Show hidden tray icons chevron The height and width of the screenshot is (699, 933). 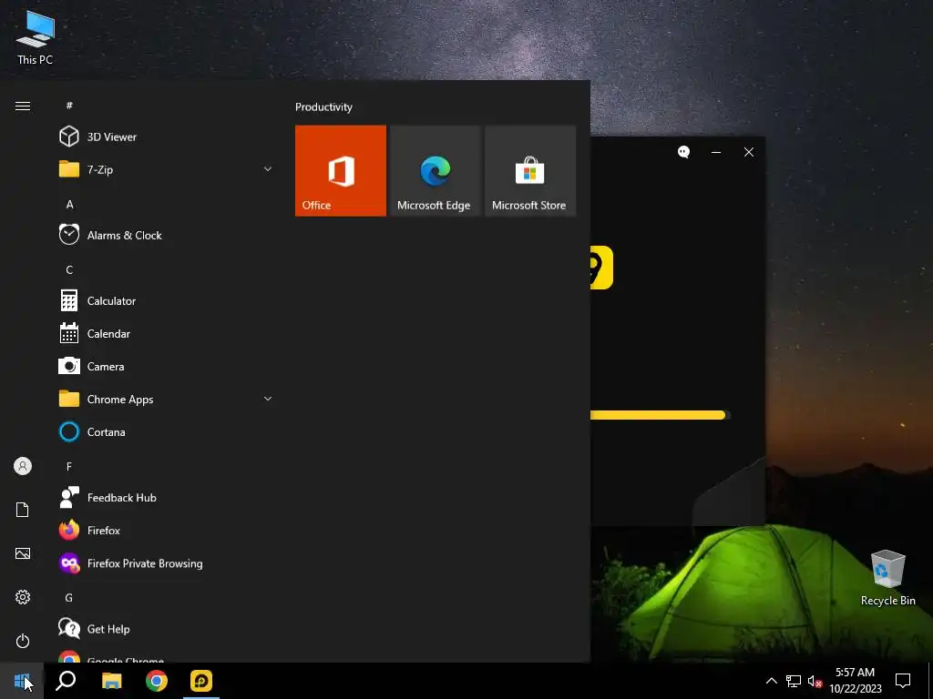tap(771, 681)
